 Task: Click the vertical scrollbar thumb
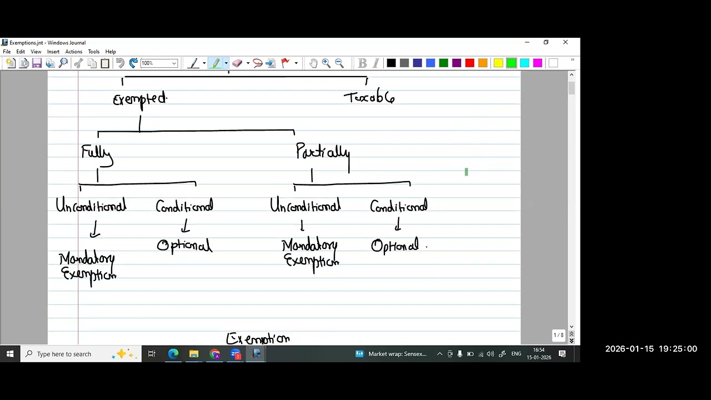pyautogui.click(x=572, y=89)
